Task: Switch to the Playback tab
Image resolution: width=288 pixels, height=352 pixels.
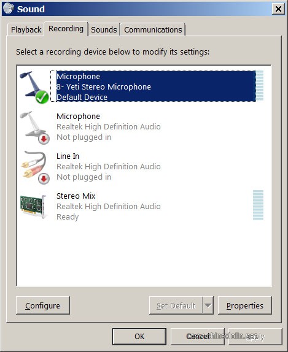Action: (26, 29)
